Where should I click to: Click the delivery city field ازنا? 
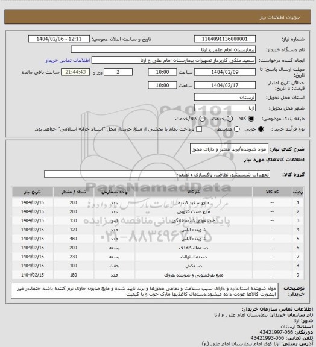[x=225, y=108]
